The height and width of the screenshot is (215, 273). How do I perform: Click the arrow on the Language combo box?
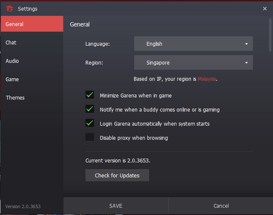[247, 44]
